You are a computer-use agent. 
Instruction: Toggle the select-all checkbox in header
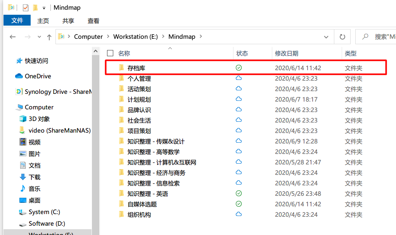tap(110, 53)
